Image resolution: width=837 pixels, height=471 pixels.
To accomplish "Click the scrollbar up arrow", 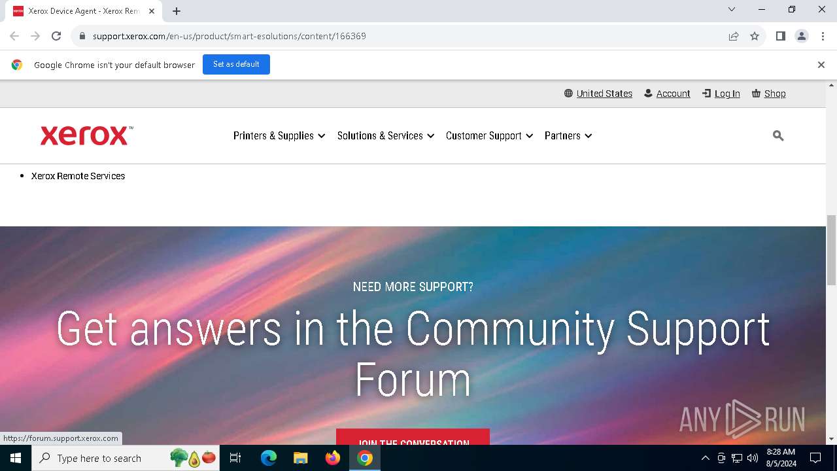I will tap(832, 85).
